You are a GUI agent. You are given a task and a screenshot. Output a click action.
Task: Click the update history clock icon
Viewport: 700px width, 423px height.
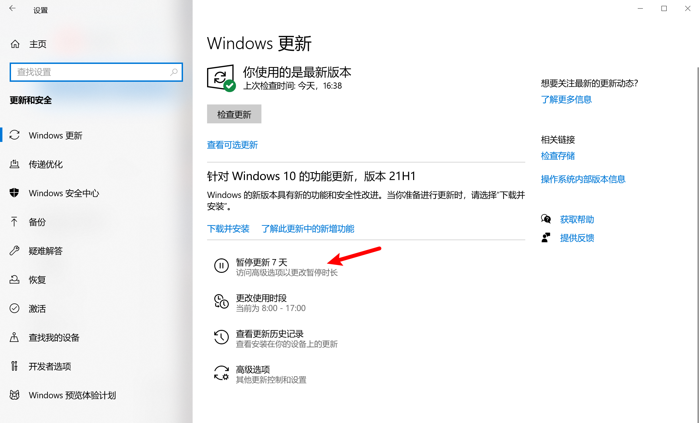pos(222,337)
